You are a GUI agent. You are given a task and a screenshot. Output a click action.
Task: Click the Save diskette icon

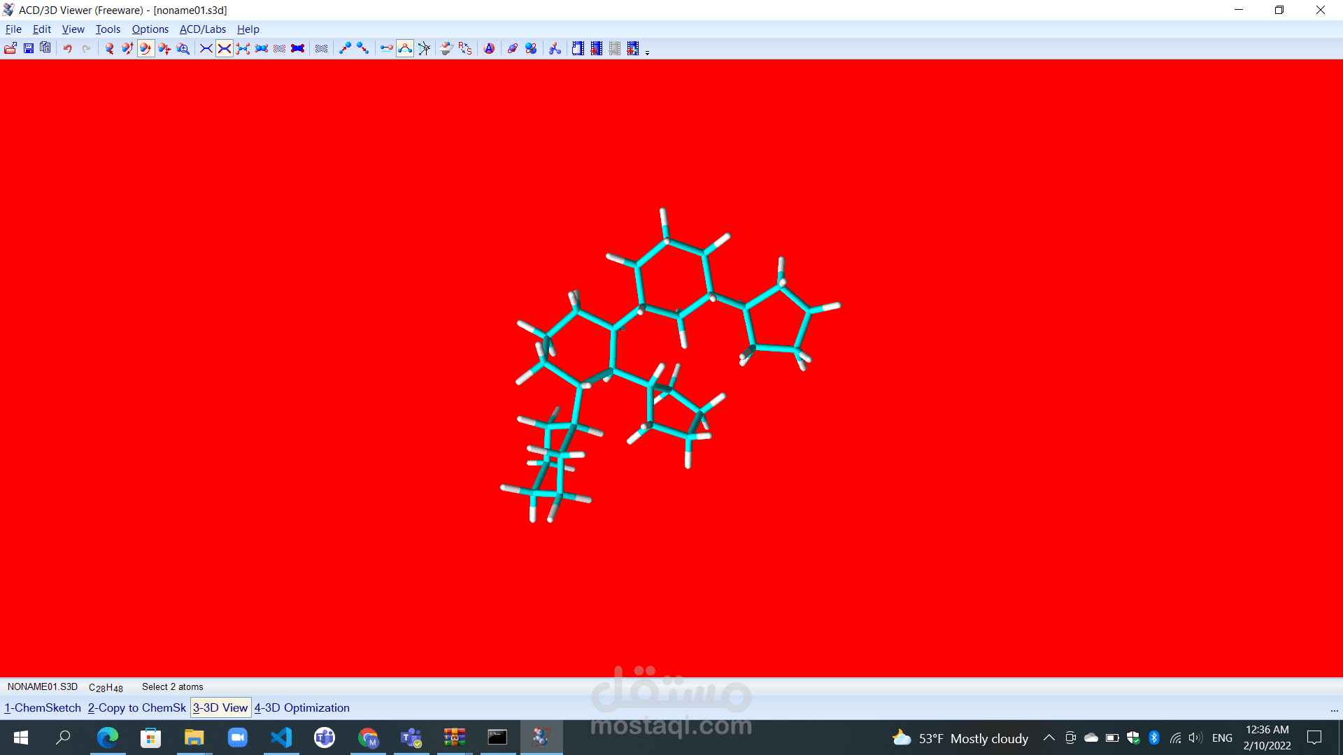(29, 48)
